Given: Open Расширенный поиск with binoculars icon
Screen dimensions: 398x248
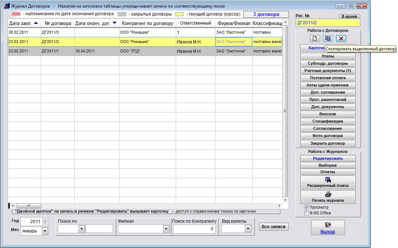Looking at the screenshot, I should (x=328, y=182).
